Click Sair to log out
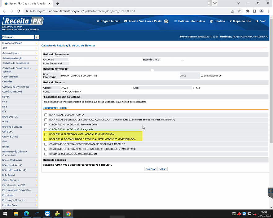Image resolution: width=273 pixels, height=218 pixels. pos(261,21)
